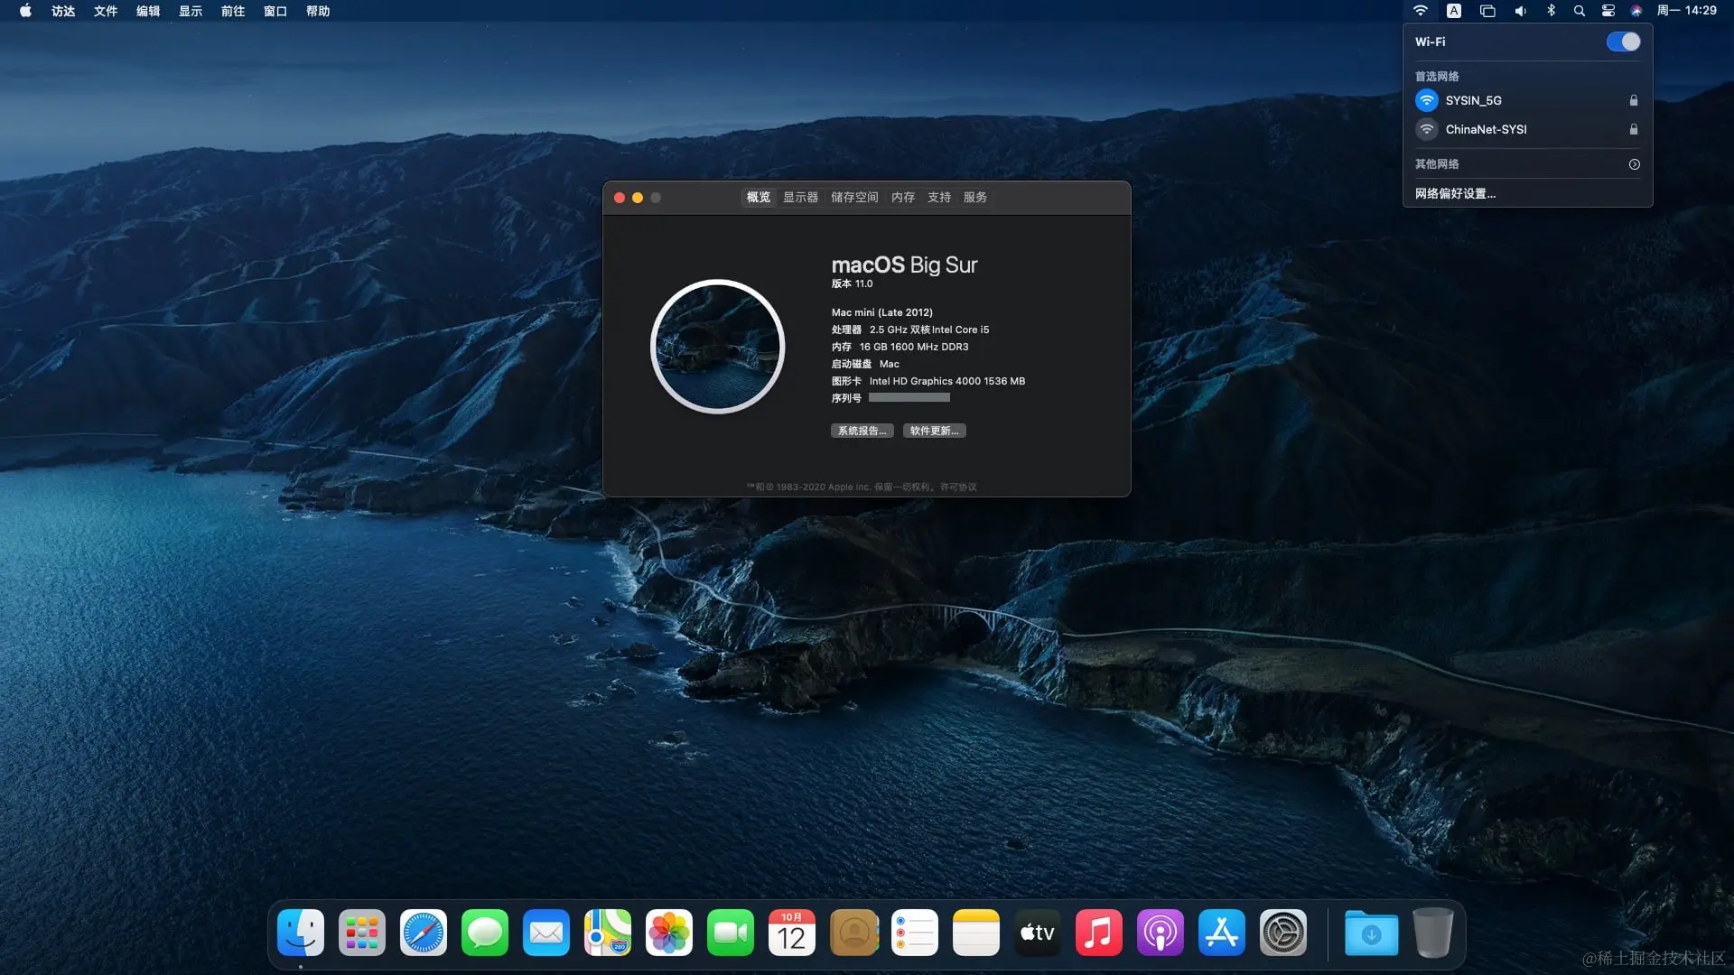Launch the Music app from the Dock

pyautogui.click(x=1098, y=933)
